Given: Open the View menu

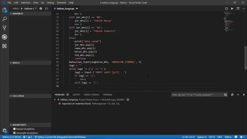Looking at the screenshot, I should point(36,3).
